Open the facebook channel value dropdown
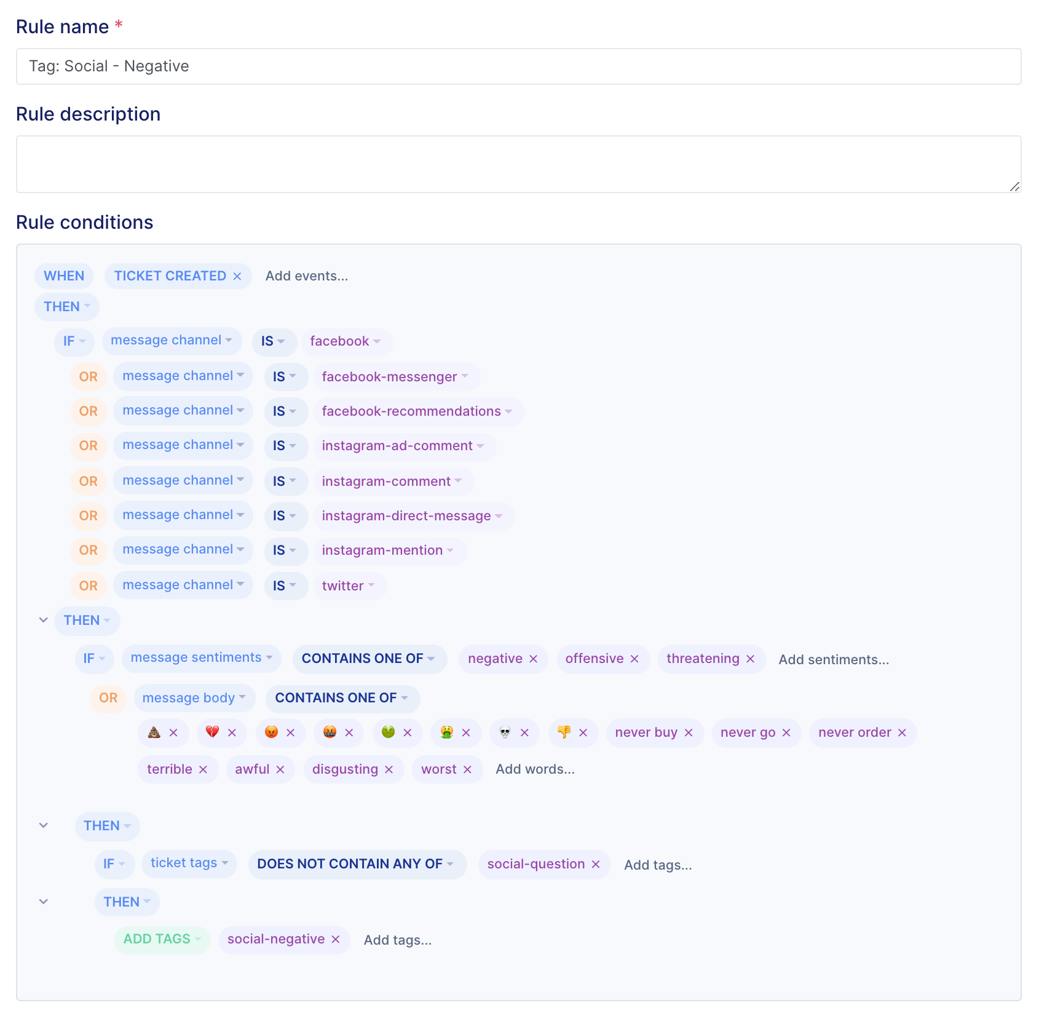This screenshot has height=1016, width=1039. (346, 341)
